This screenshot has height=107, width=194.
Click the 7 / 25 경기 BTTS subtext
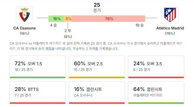pos(23,95)
